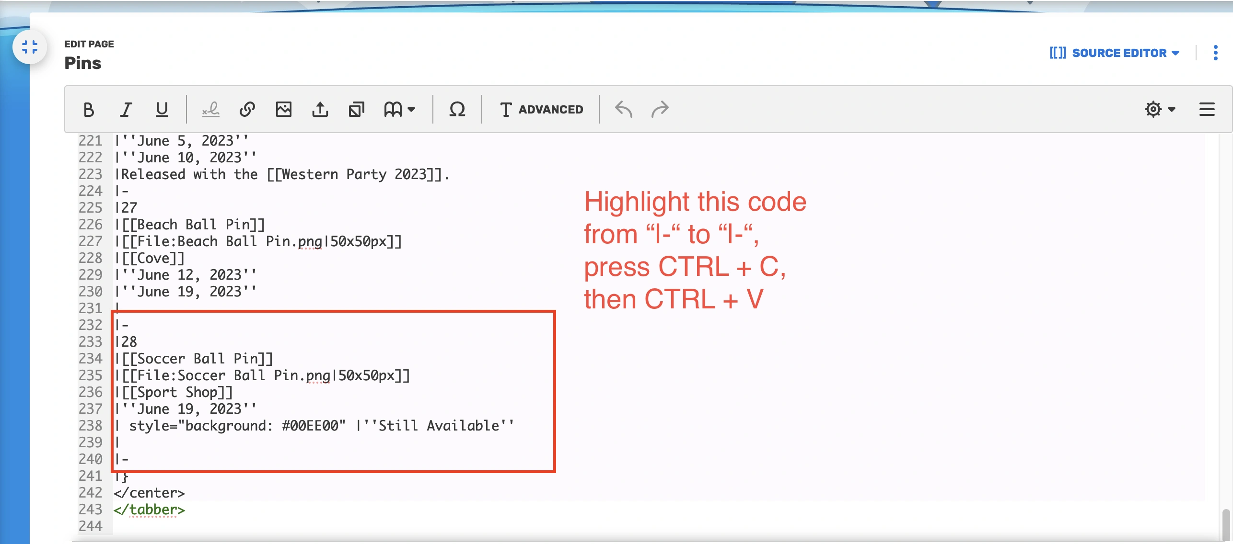Insert special character via omega icon
This screenshot has height=544, width=1233.
(x=457, y=110)
